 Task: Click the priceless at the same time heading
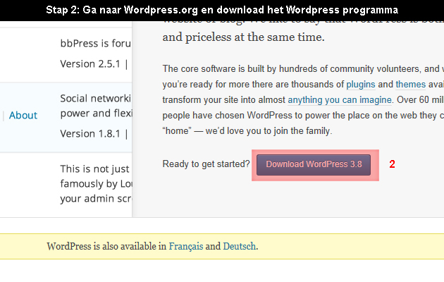click(244, 37)
